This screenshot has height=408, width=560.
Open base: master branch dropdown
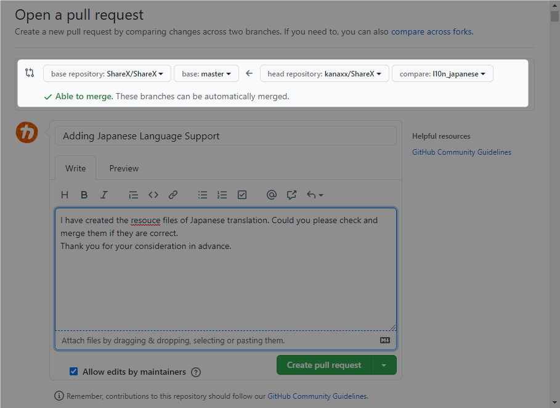(206, 73)
